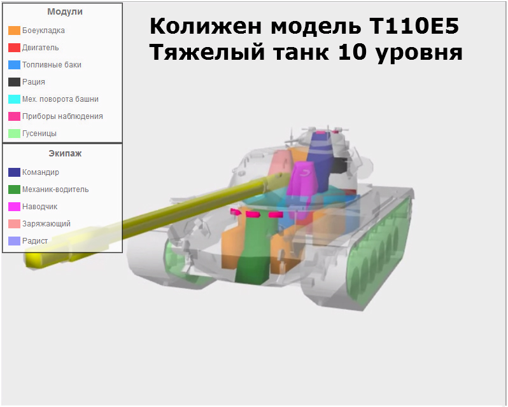Select the Заряжающий crew label
The image size is (508, 407).
pos(46,224)
